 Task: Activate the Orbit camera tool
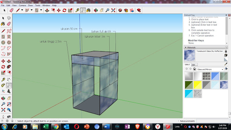coord(96,10)
